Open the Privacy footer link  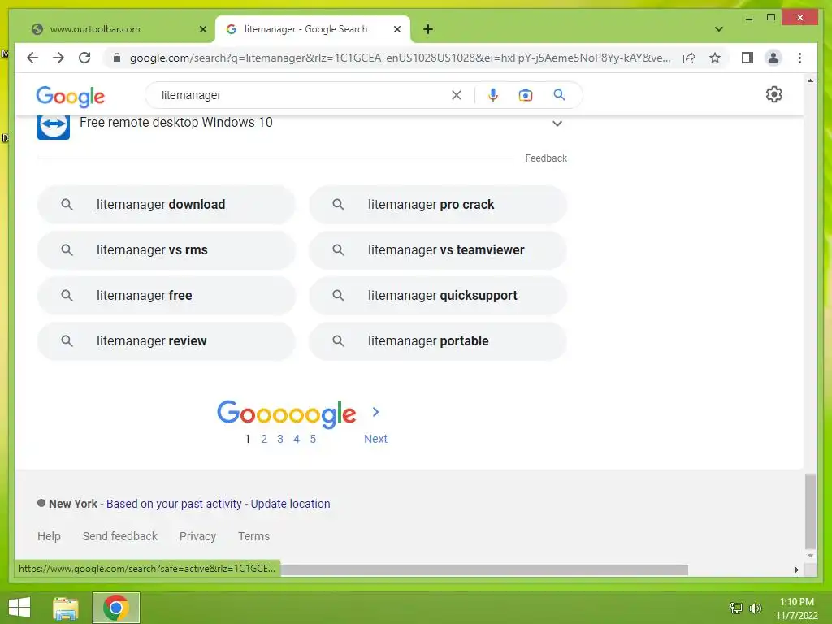click(197, 536)
